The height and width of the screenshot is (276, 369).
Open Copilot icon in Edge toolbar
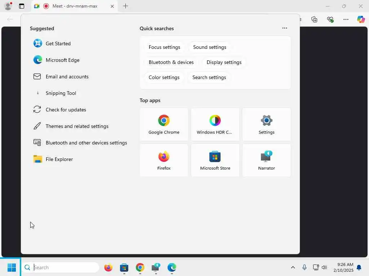(361, 19)
